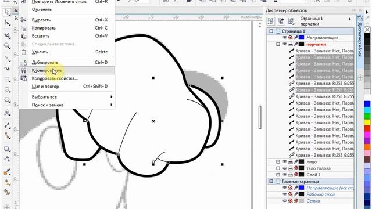Select the Artistic Media tool
This screenshot has width=372, height=209.
coord(7,69)
